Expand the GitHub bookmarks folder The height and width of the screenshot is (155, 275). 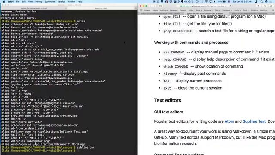(x=254, y=10)
